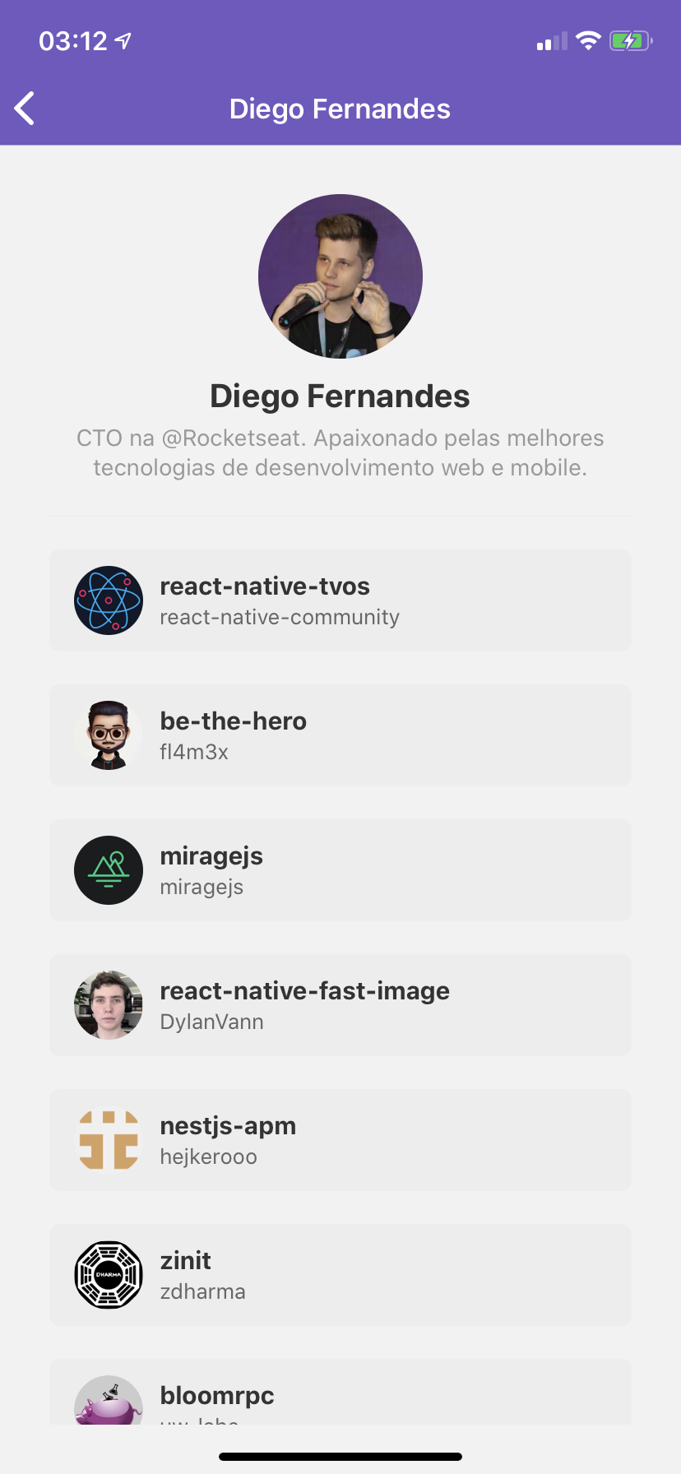Screen dimensions: 681x1474
Task: Select the miragejs repository title
Action: tap(211, 856)
